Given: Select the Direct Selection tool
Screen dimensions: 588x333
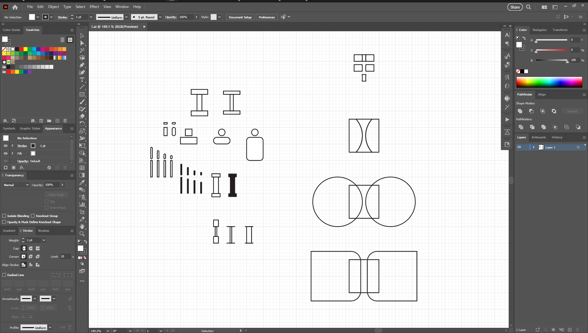Looking at the screenshot, I should [x=82, y=43].
